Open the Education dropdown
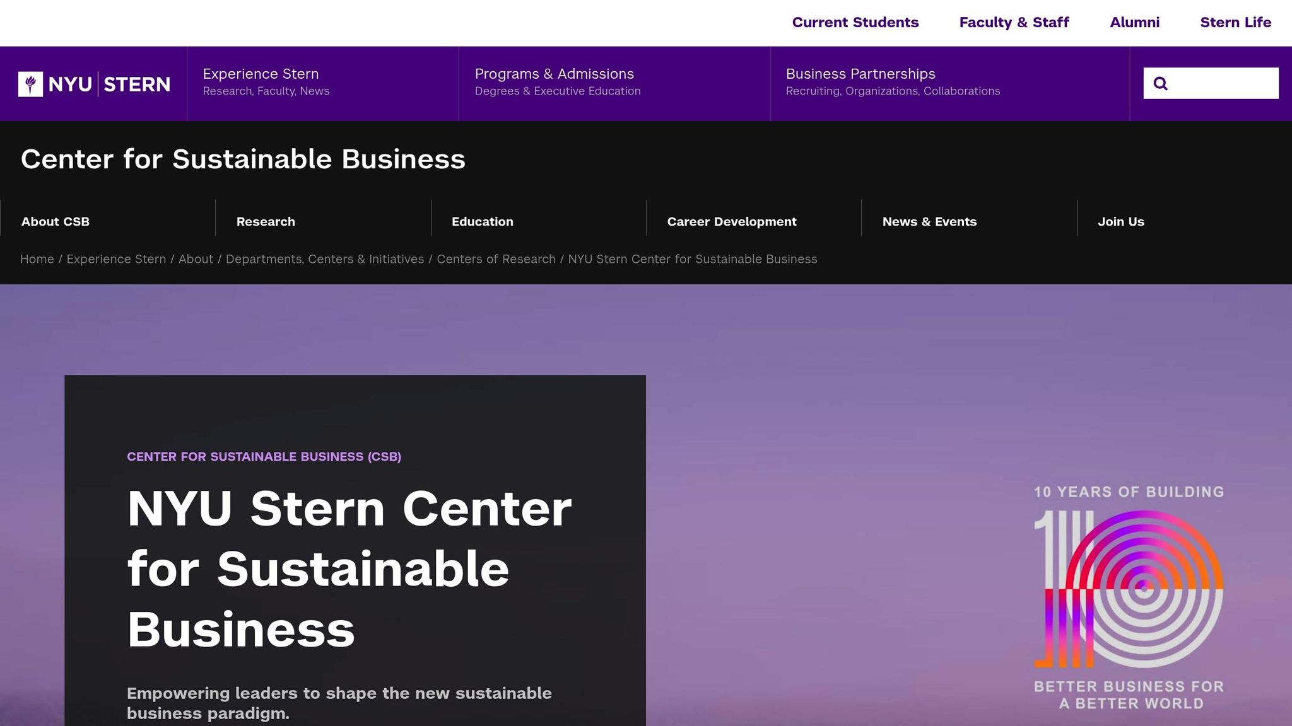 click(x=482, y=221)
